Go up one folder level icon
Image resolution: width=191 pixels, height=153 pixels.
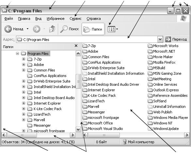tap(52, 29)
